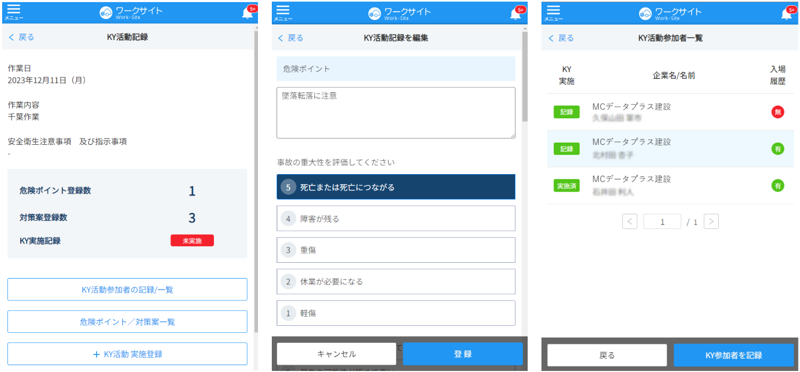Open 危険ポイント／対策案一覧
This screenshot has height=372, width=800.
(127, 322)
